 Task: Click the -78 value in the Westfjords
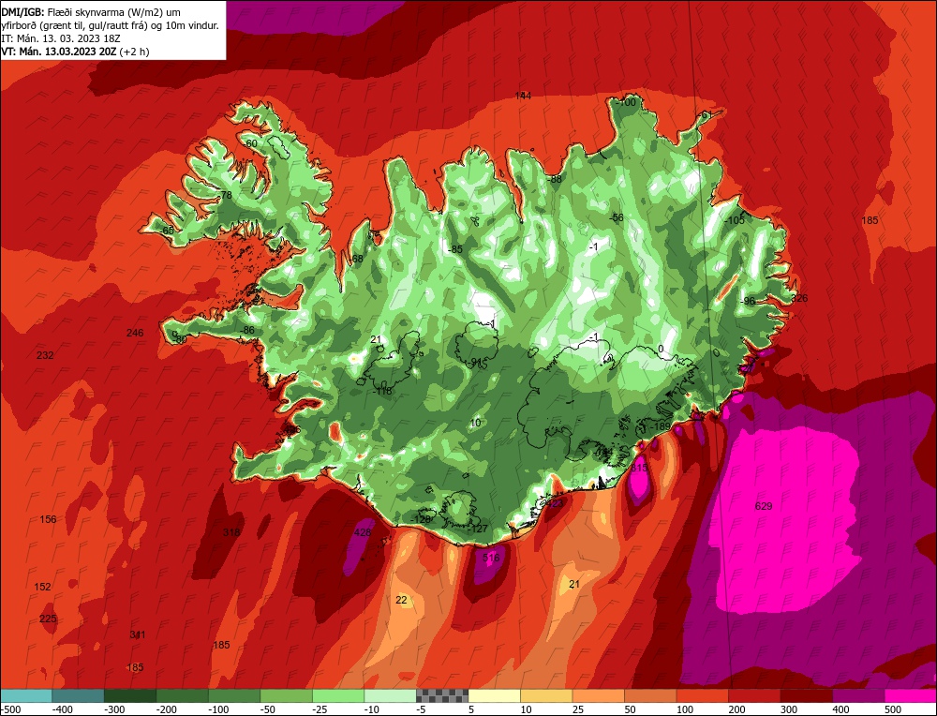pyautogui.click(x=224, y=196)
